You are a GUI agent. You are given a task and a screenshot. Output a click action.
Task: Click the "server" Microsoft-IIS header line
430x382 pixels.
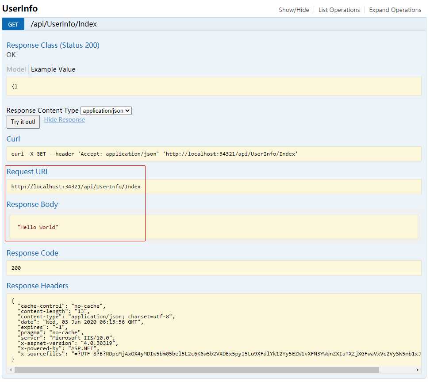66,338
